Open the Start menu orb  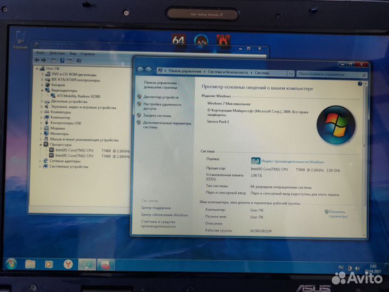(11, 264)
